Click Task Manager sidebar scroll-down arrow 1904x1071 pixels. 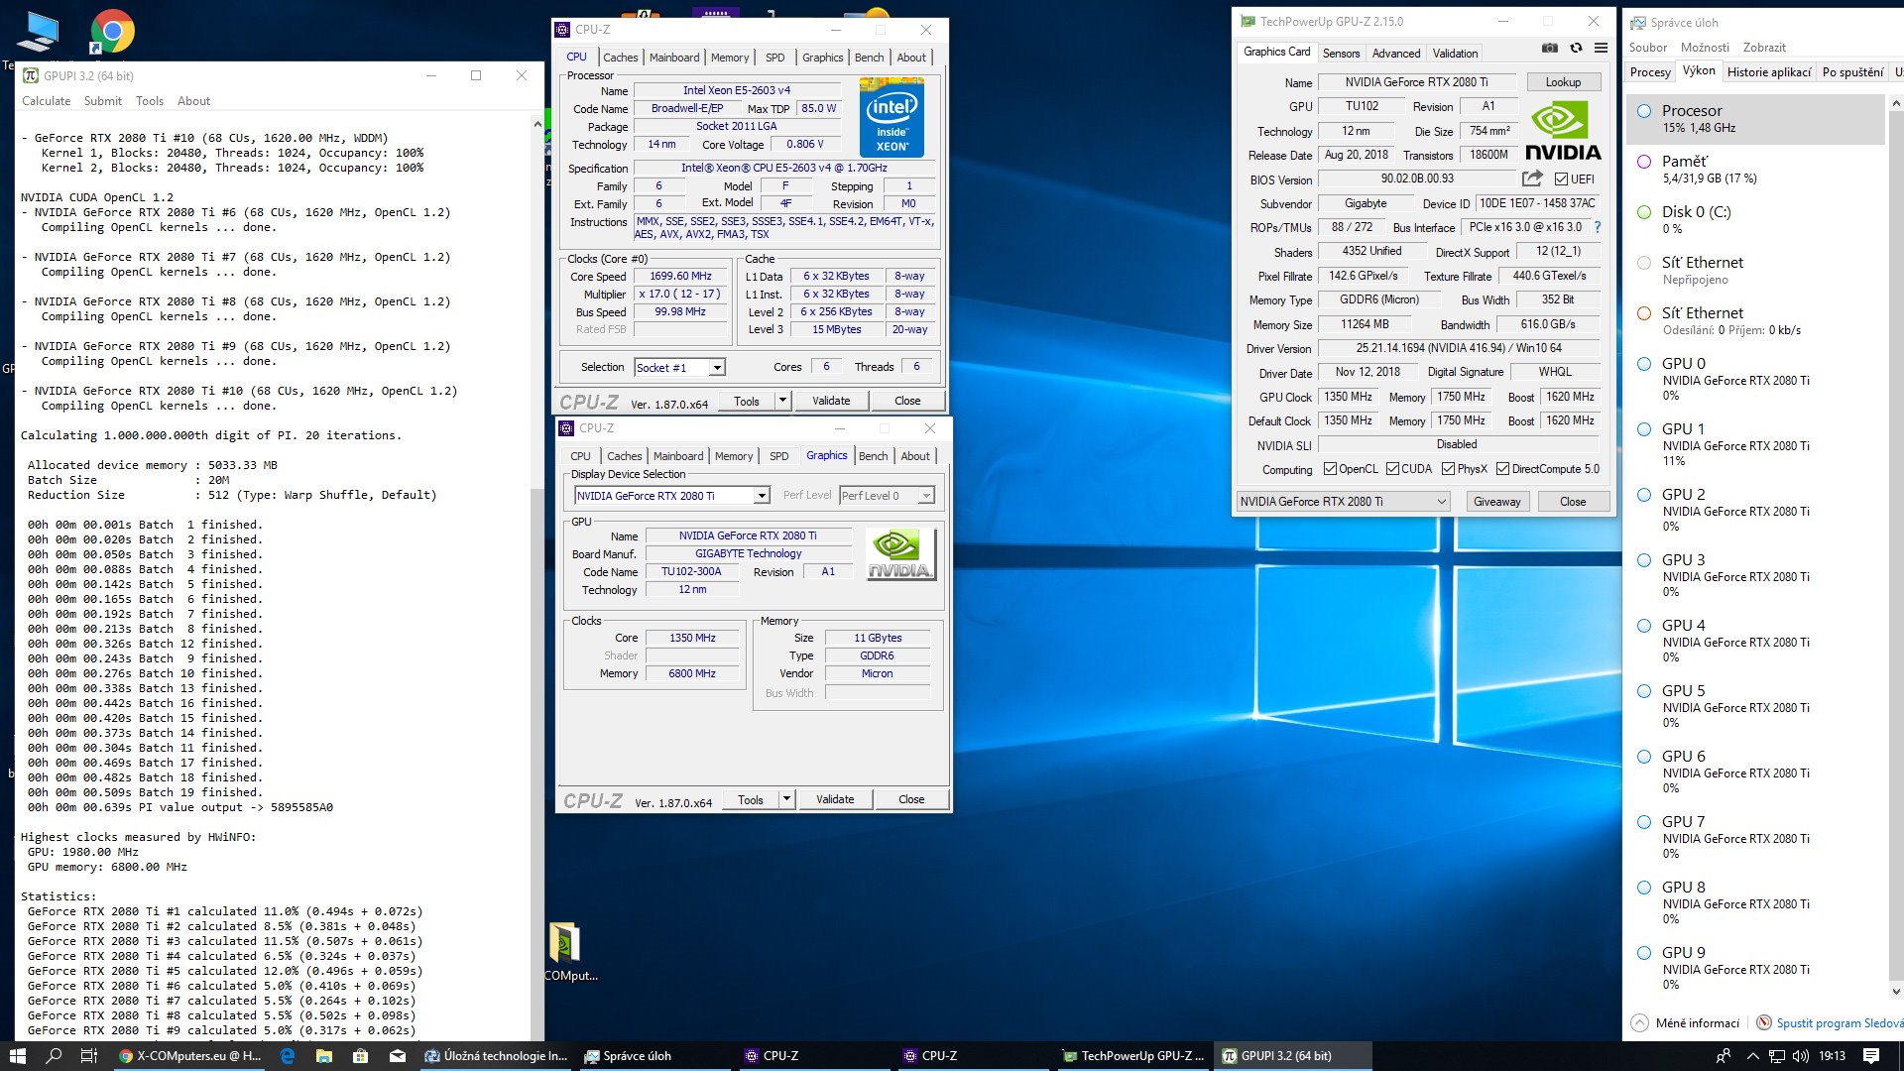1895,992
